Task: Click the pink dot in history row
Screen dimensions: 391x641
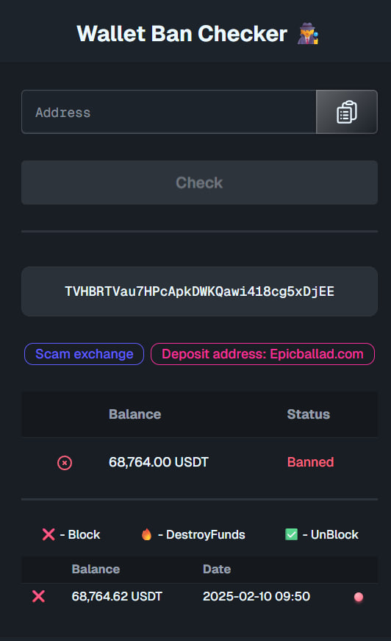Action: tap(359, 597)
